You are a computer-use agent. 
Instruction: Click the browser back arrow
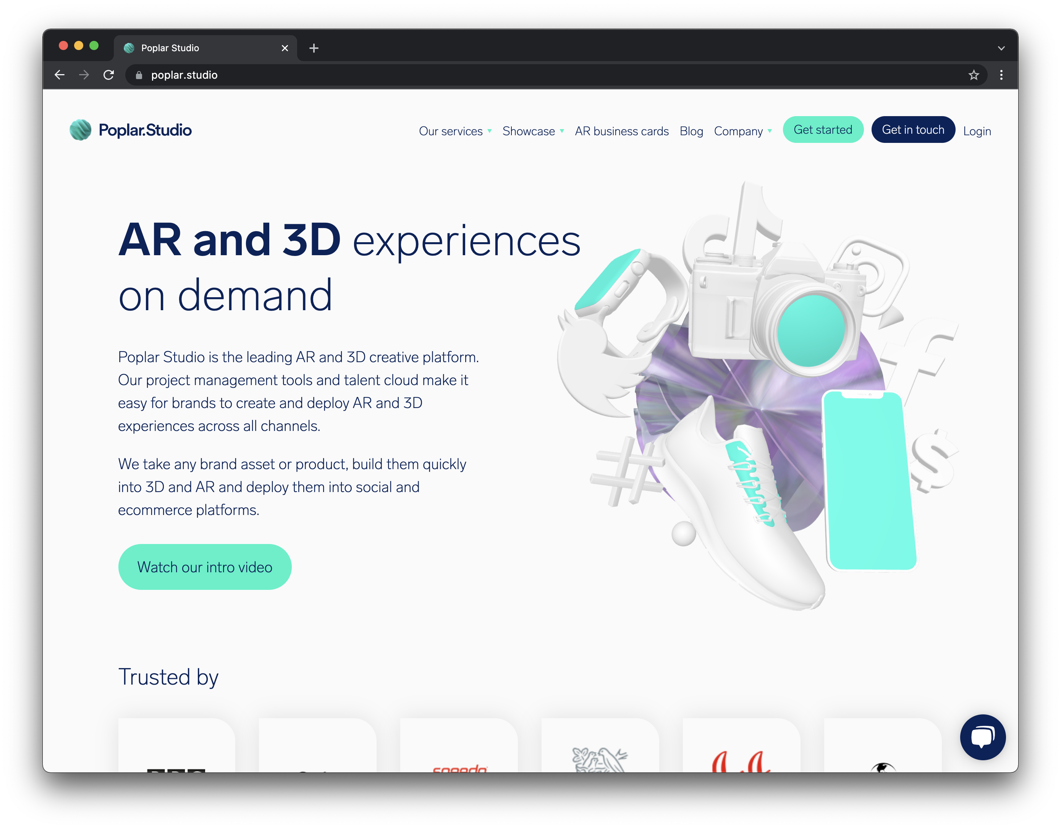coord(60,75)
